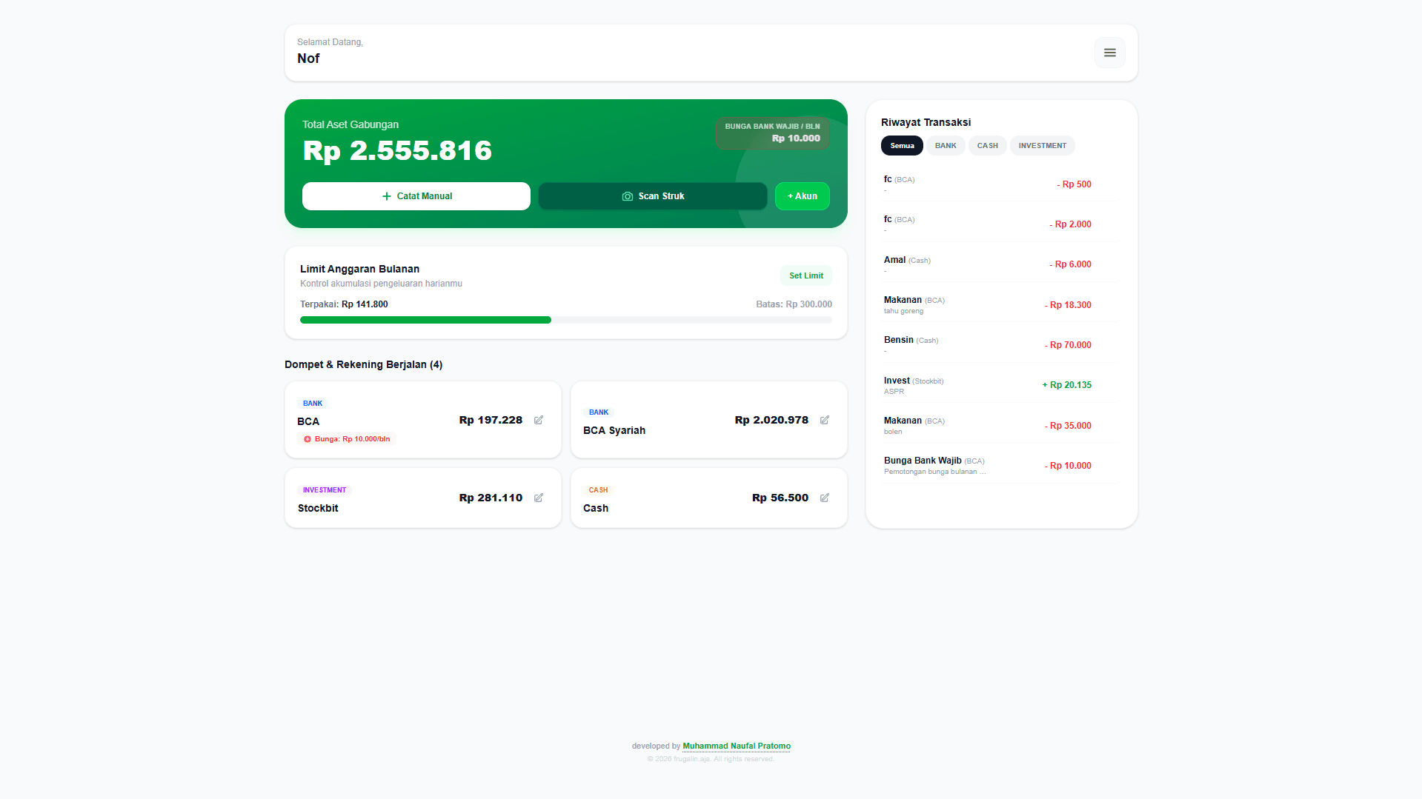The height and width of the screenshot is (799, 1422).
Task: Click Catat Manual button
Action: pyautogui.click(x=416, y=196)
